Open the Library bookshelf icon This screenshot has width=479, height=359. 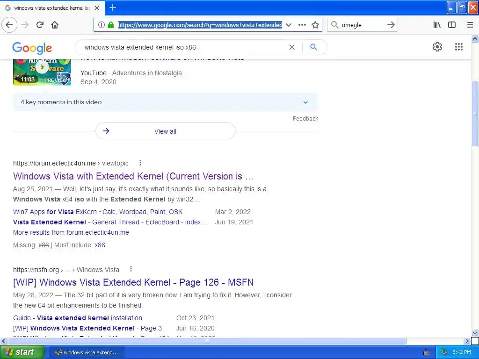[437, 25]
